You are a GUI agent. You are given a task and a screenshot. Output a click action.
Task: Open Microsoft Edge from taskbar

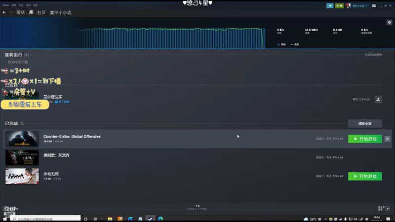160,219
